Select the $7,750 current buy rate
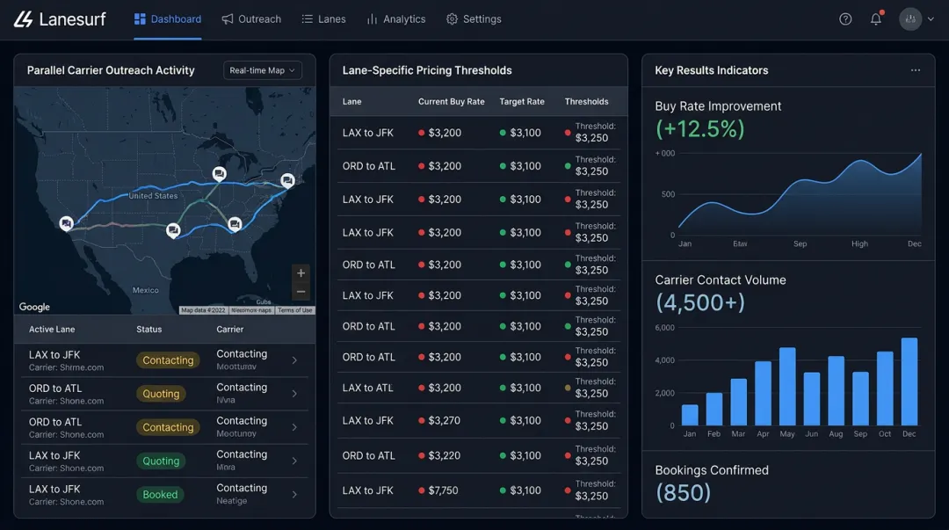Screen dimensions: 949x530 [443, 490]
